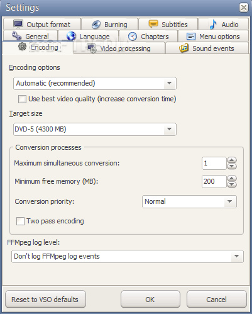252x314 pixels.
Task: Click the music note Audio icon
Action: pyautogui.click(x=213, y=25)
